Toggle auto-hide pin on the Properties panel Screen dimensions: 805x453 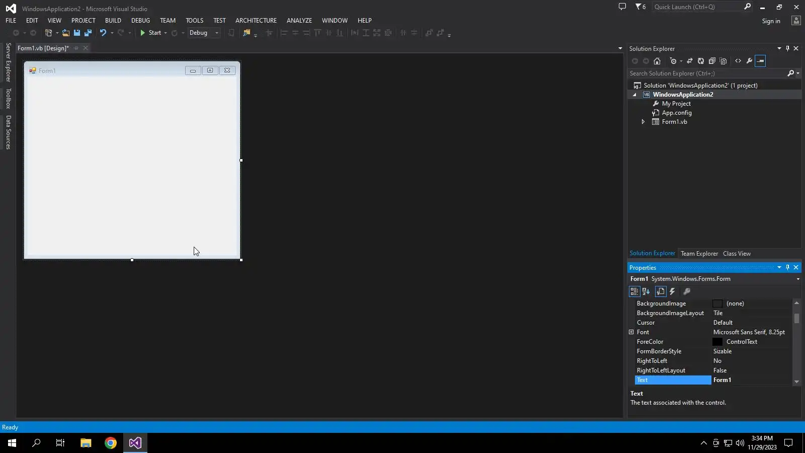(x=788, y=268)
